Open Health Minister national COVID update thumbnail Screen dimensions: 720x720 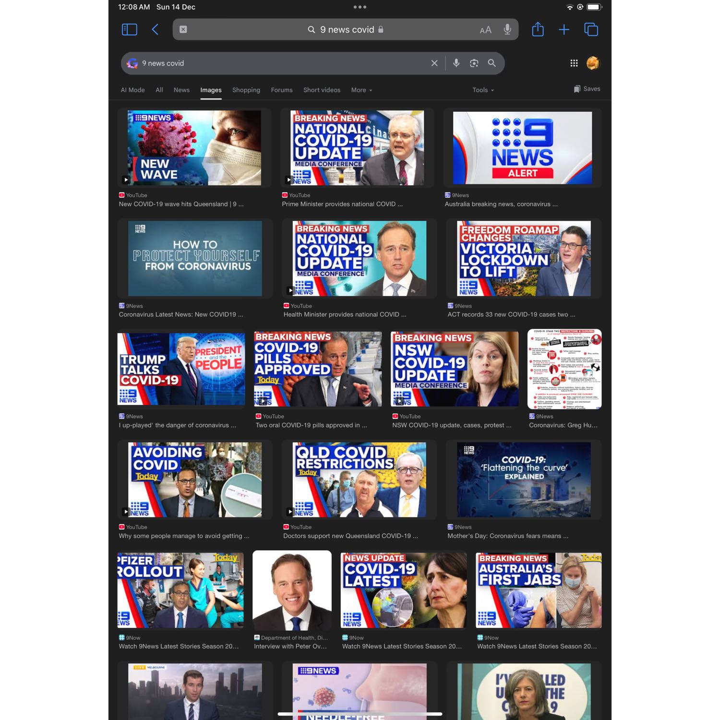(x=360, y=258)
